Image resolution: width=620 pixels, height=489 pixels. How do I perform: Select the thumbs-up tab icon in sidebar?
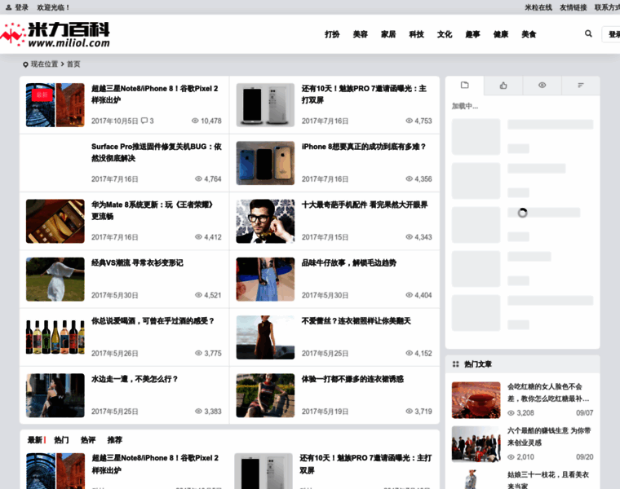click(503, 86)
